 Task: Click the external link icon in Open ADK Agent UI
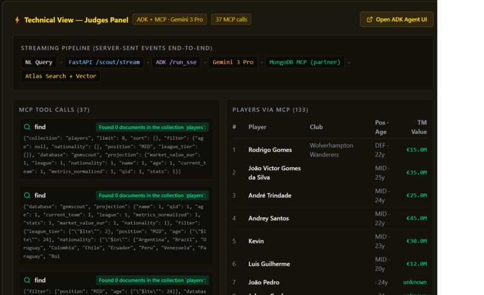tap(369, 20)
